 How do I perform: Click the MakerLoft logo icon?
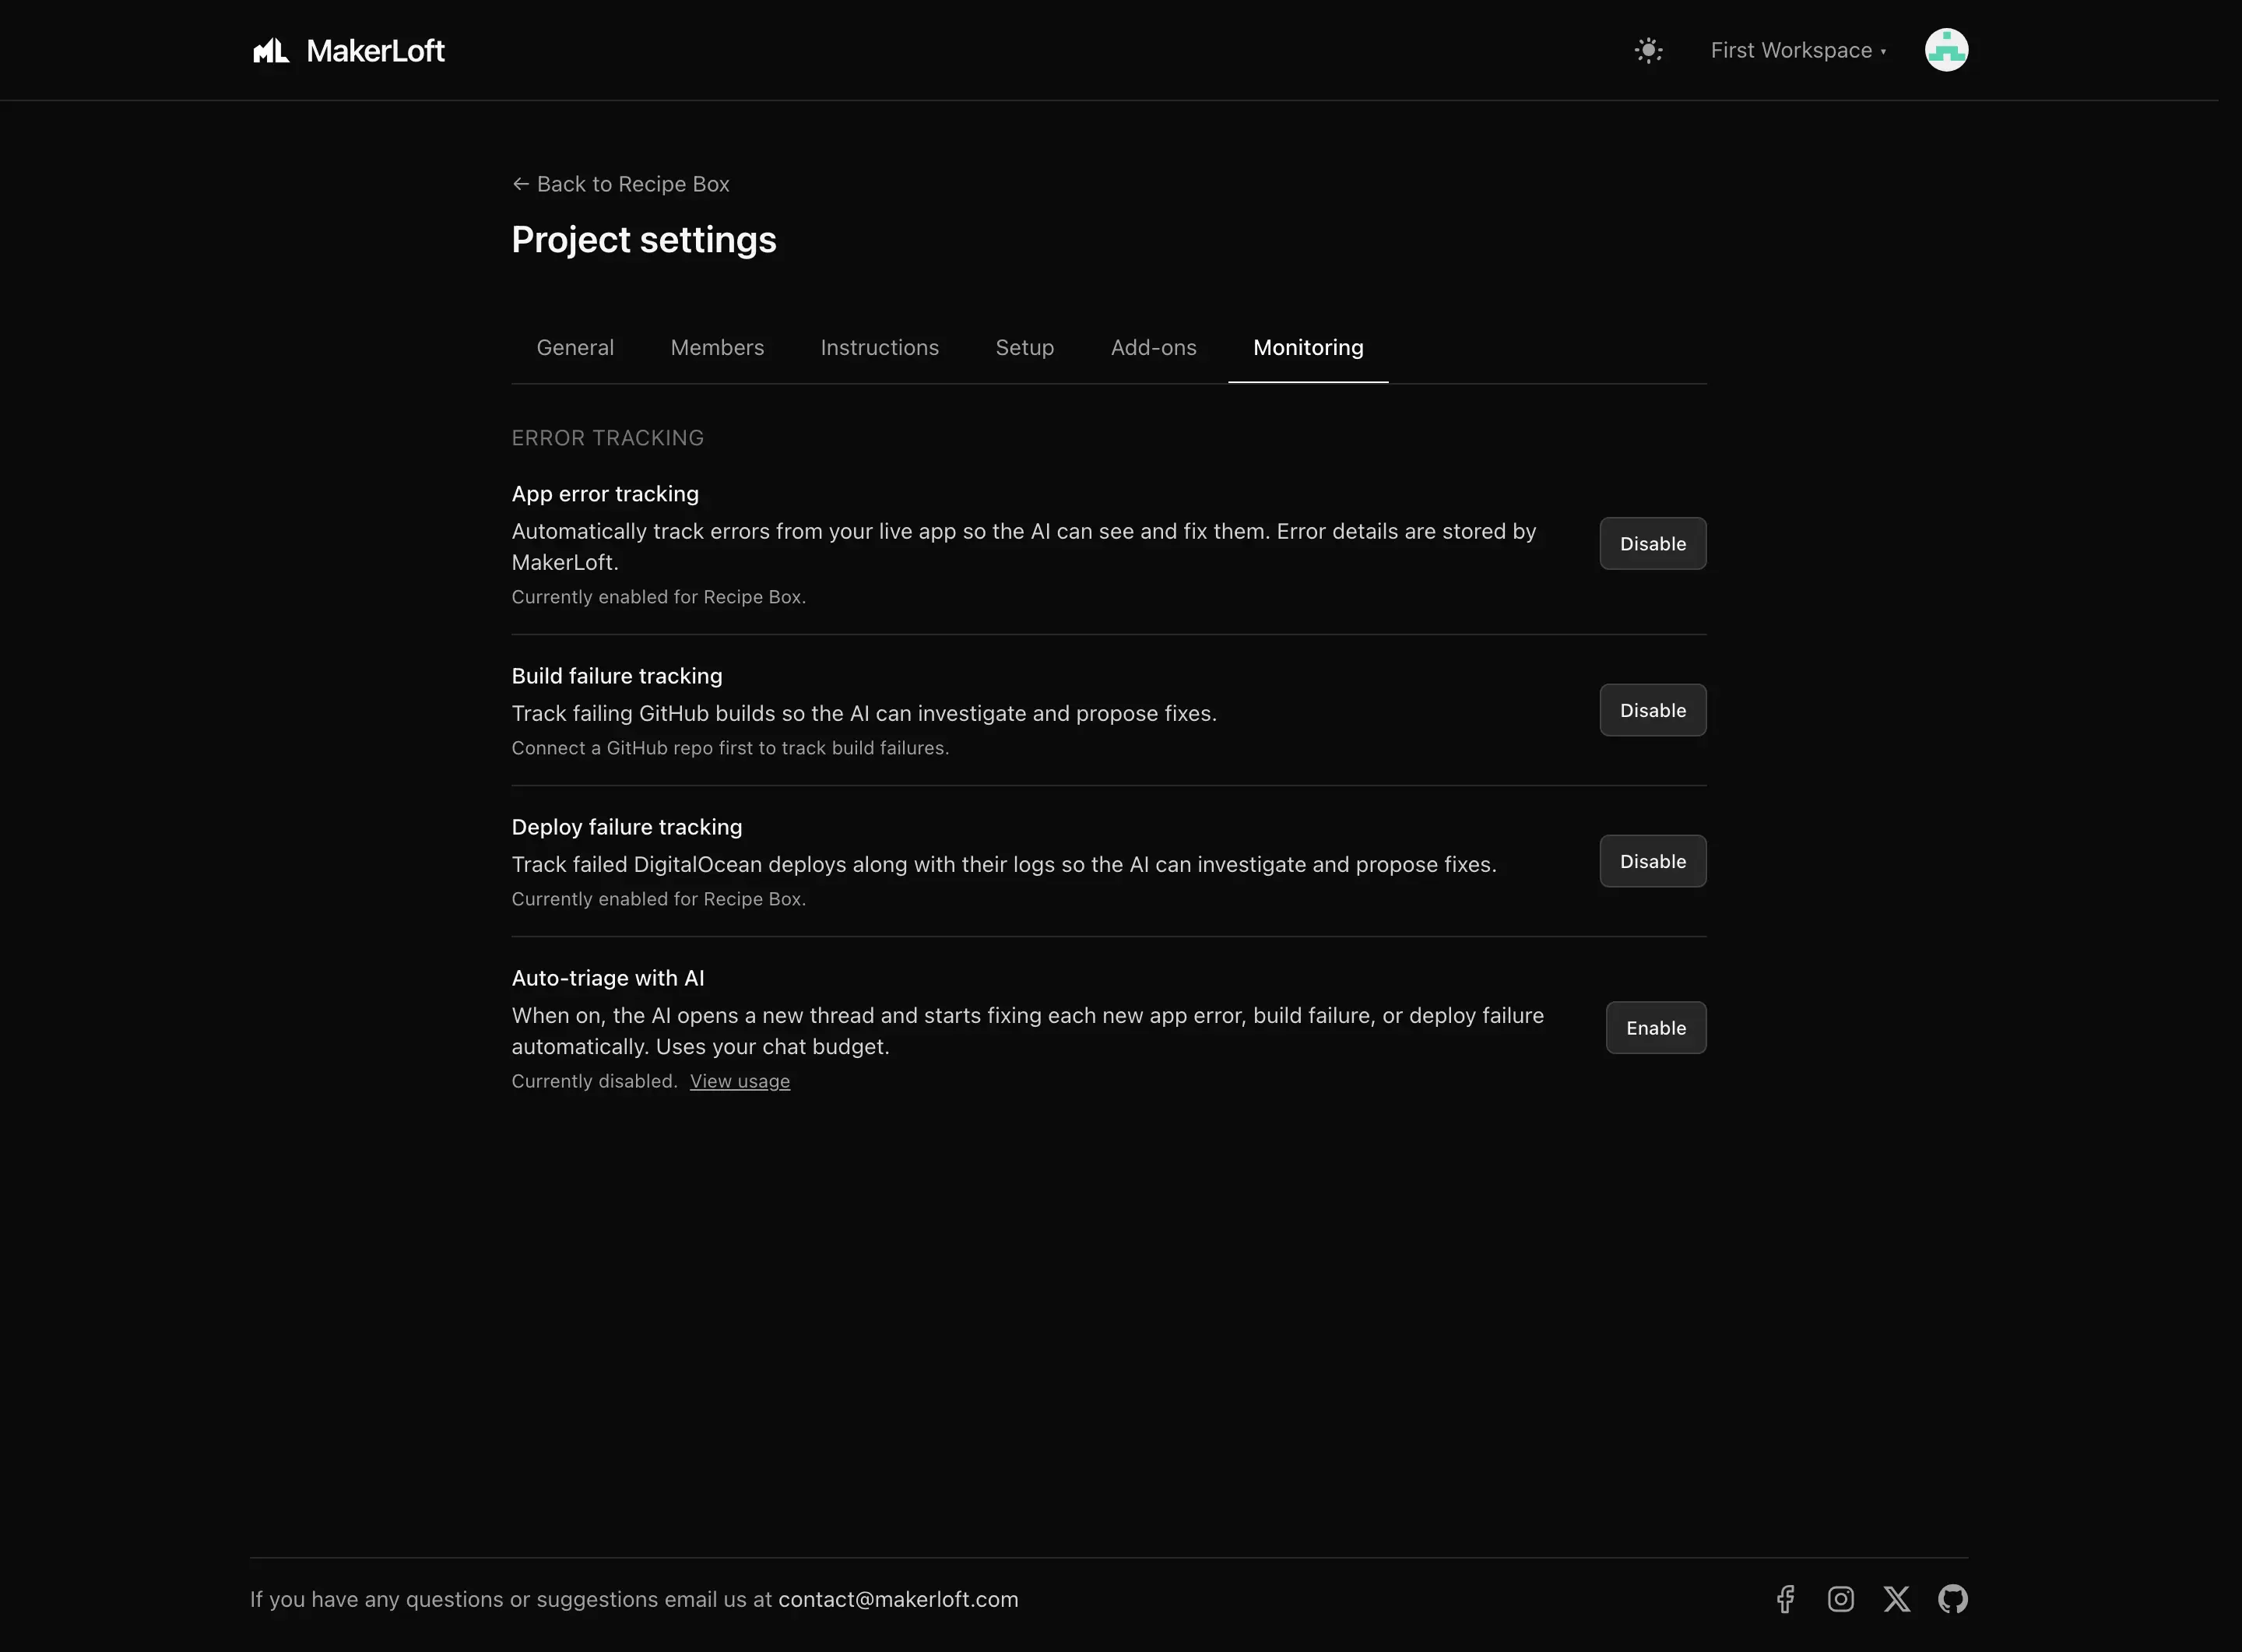[270, 51]
